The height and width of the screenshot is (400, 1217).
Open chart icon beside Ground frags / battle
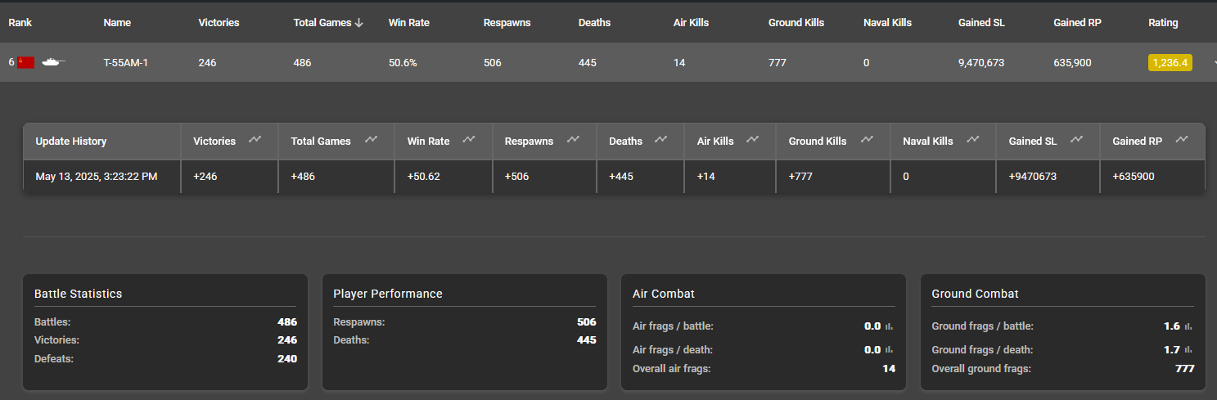pos(1188,326)
